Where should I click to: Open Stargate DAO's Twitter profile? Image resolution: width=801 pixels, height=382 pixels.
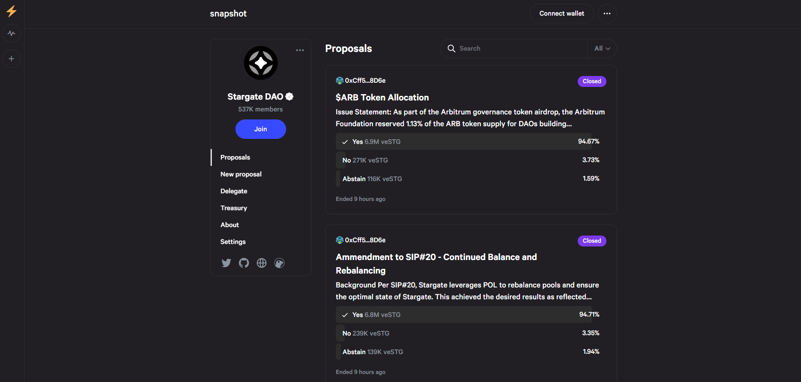226,263
